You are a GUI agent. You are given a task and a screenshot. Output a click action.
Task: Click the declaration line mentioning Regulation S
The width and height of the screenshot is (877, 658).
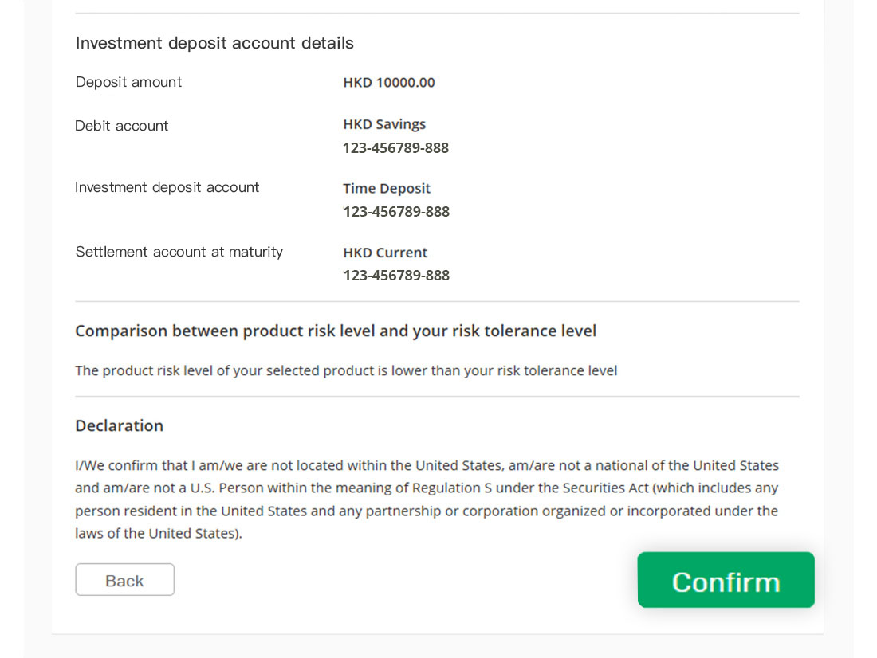pos(427,488)
